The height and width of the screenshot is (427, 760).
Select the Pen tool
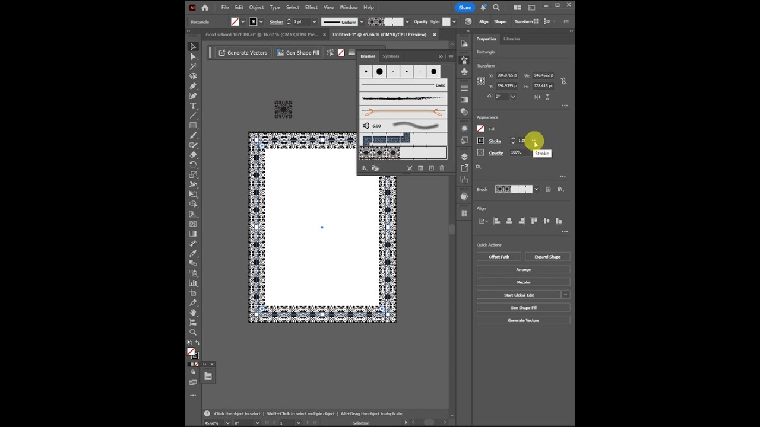coord(193,86)
